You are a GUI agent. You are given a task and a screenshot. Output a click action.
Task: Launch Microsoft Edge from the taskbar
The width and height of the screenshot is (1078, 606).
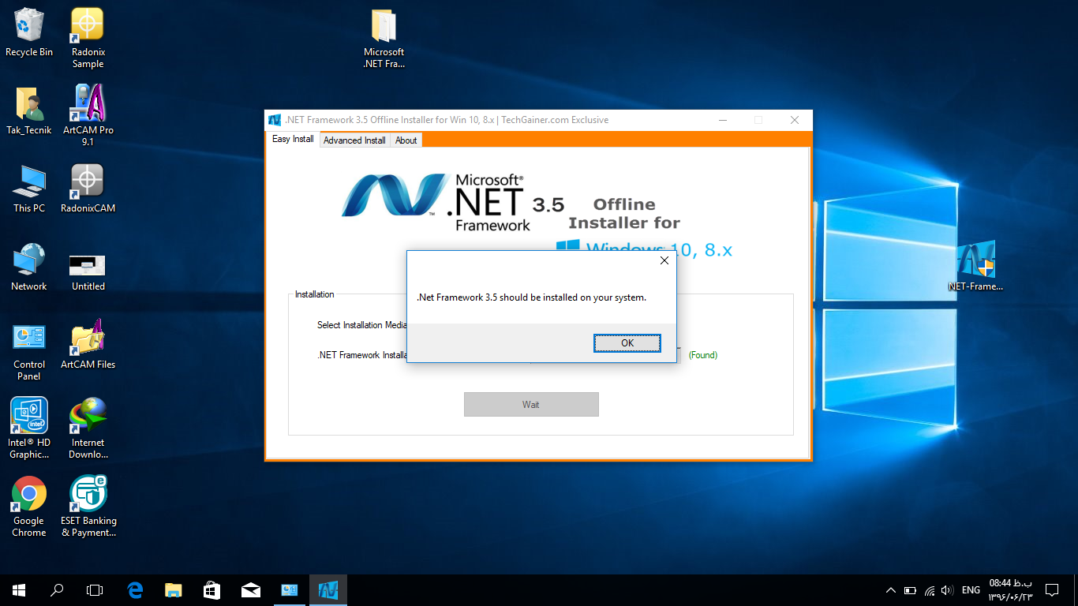coord(135,589)
